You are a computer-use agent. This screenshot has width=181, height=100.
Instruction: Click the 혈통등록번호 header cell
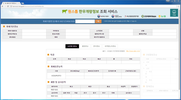pyautogui.click(x=12, y=34)
